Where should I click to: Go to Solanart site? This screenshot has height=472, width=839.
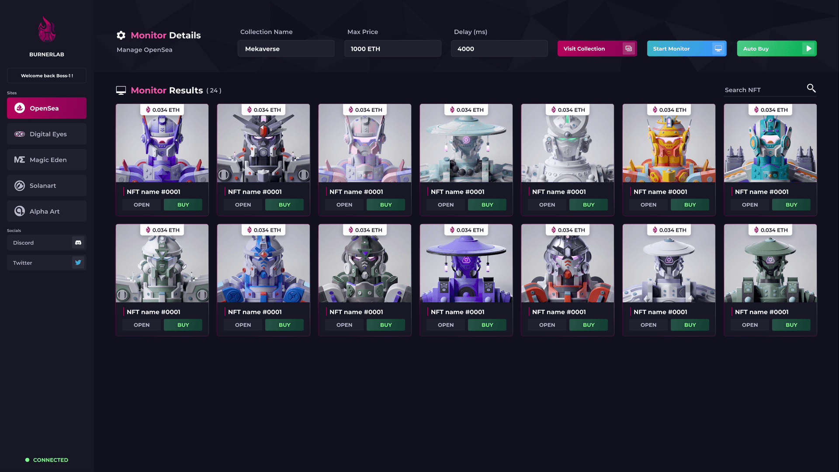tap(47, 186)
